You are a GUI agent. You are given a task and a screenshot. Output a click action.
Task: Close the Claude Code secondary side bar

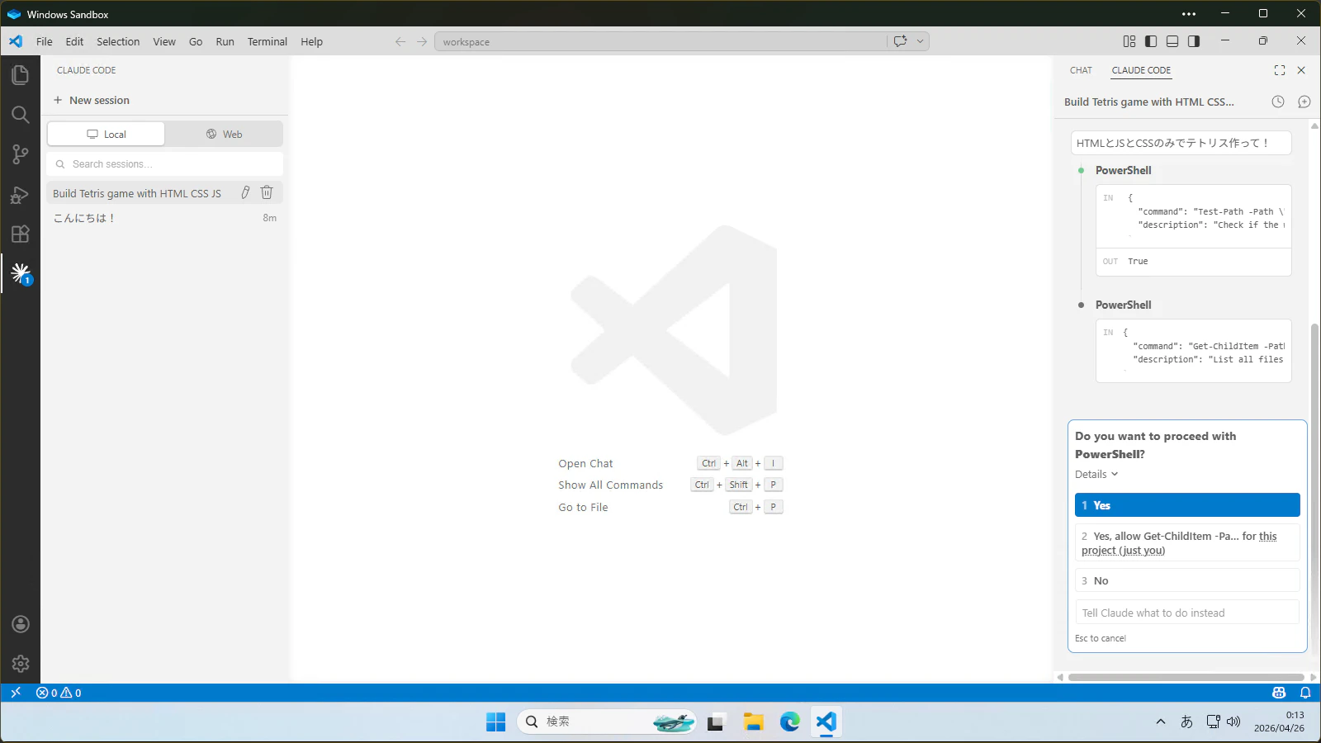1301,70
